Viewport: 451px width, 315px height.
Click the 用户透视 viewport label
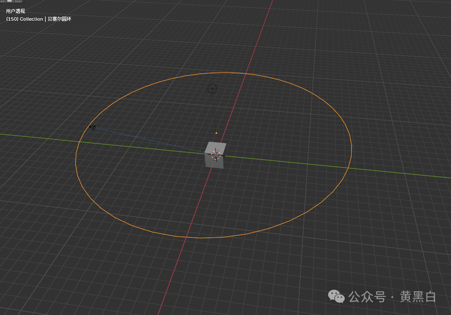tap(16, 11)
